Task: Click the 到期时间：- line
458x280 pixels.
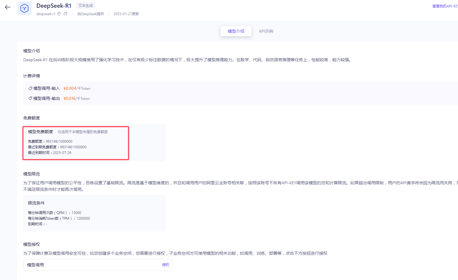Action: click(37, 224)
